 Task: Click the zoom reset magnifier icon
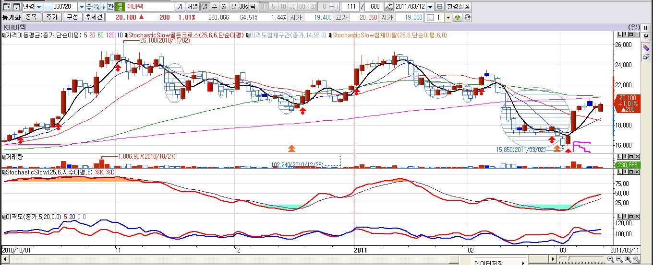pos(628,259)
